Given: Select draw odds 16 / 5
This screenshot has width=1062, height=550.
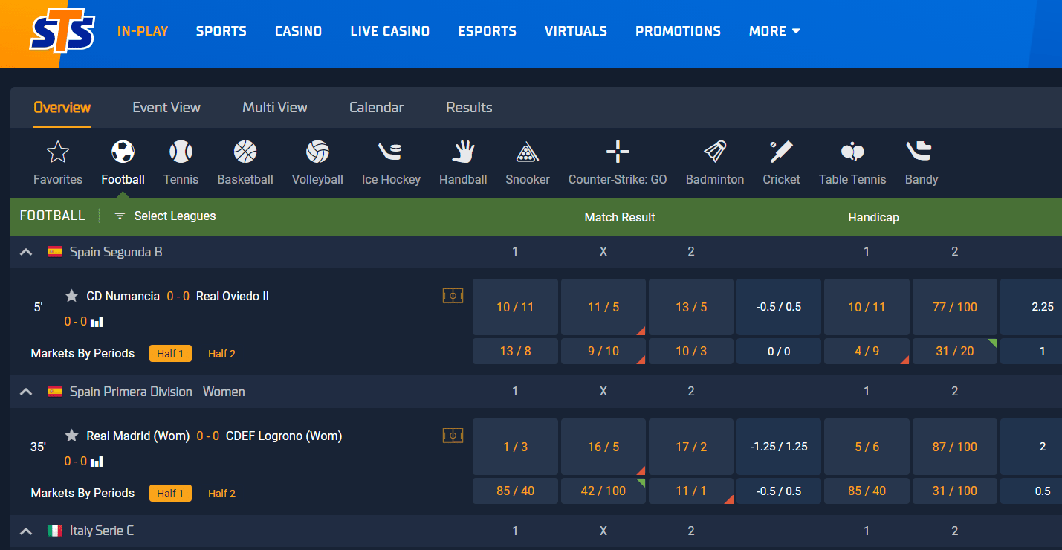Looking at the screenshot, I should (x=603, y=447).
